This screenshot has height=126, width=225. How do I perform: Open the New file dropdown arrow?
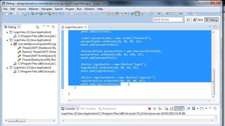(11, 14)
